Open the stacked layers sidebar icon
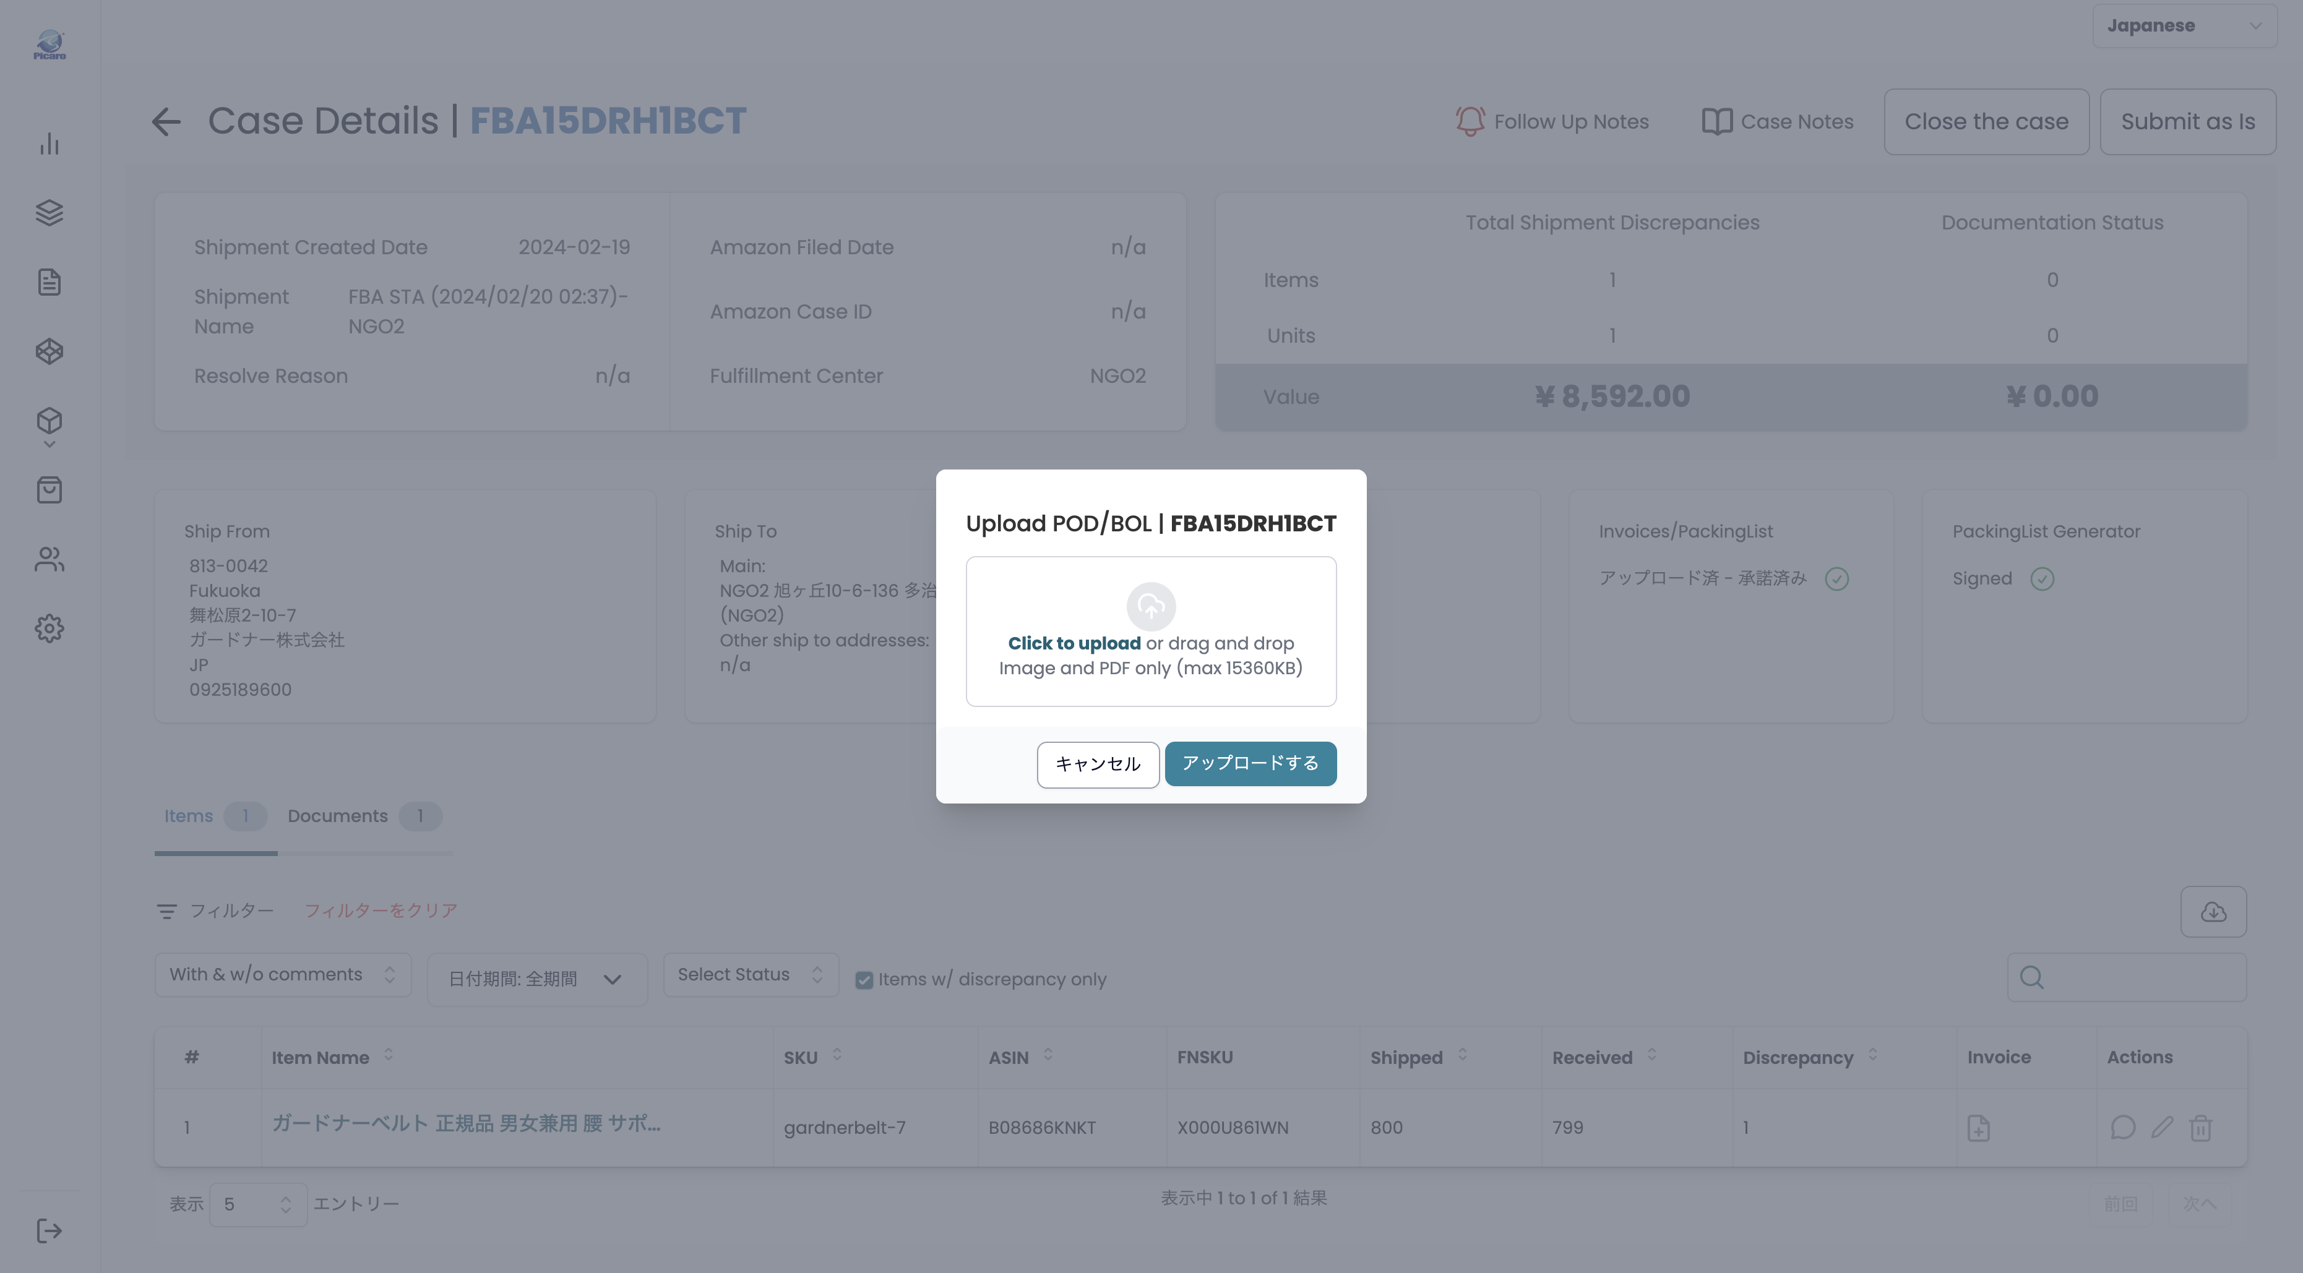Viewport: 2303px width, 1273px height. 49,213
